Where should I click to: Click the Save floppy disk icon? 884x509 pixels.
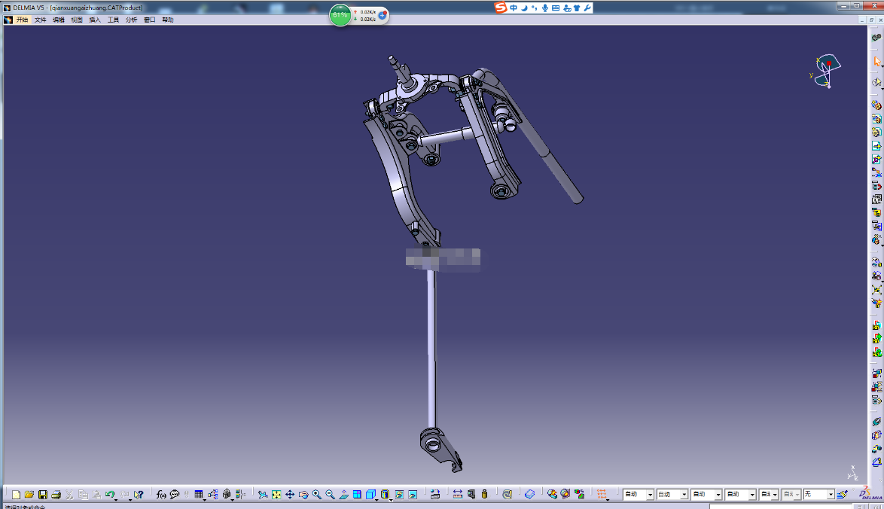click(x=43, y=495)
